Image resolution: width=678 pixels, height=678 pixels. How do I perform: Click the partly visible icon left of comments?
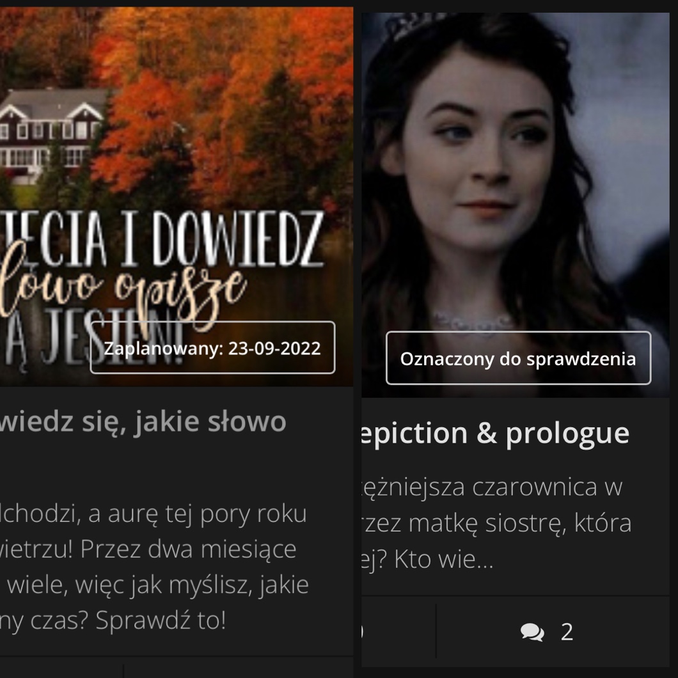tap(362, 632)
